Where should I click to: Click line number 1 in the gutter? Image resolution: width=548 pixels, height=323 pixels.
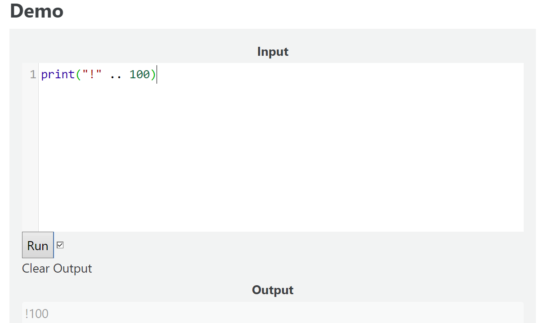point(32,75)
